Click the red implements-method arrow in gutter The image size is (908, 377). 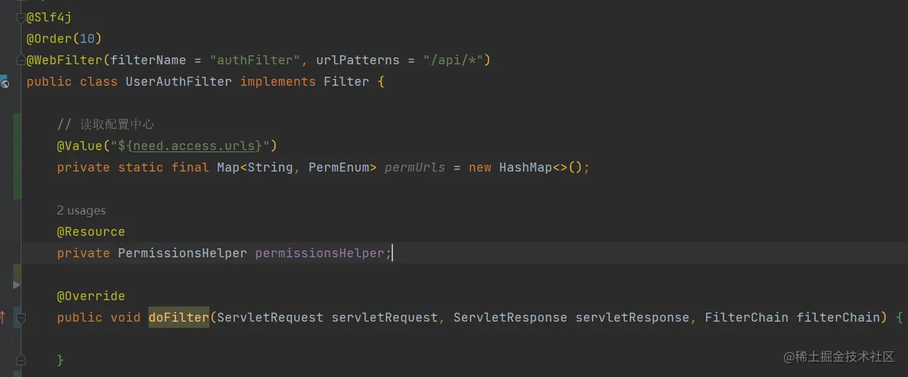3,318
